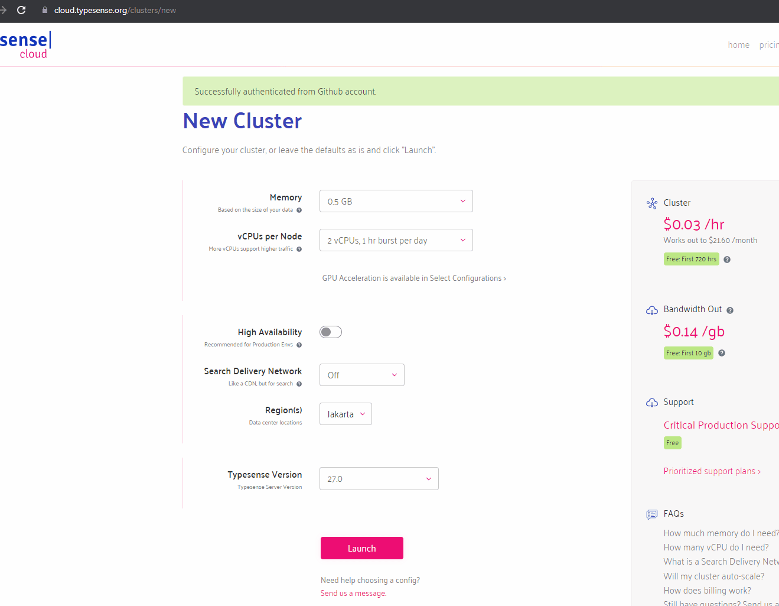Open the Memory dropdown showing 0.5 GB

point(396,201)
